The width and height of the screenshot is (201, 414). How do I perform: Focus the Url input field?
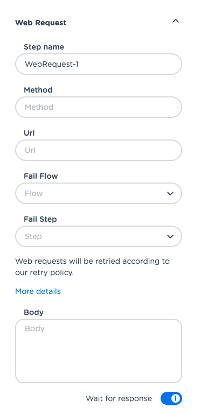tap(99, 150)
